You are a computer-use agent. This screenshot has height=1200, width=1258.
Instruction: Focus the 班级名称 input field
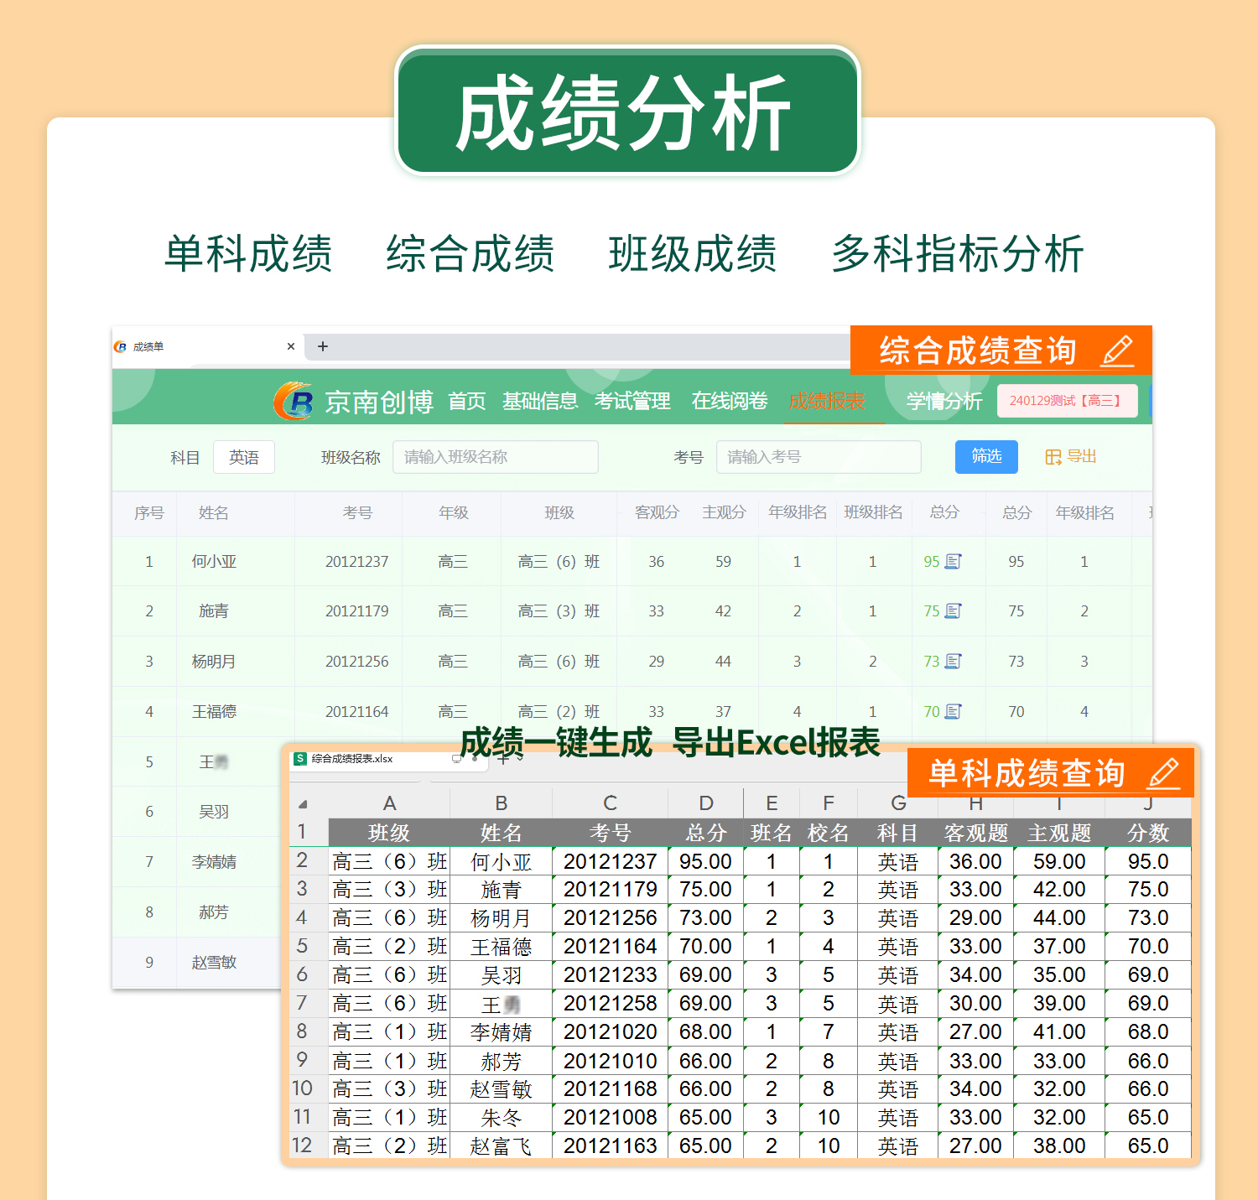point(495,457)
